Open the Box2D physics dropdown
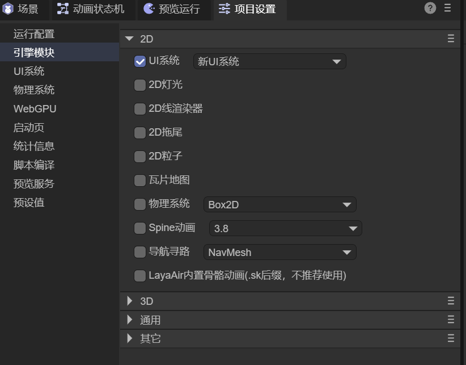The height and width of the screenshot is (365, 466). pyautogui.click(x=279, y=204)
